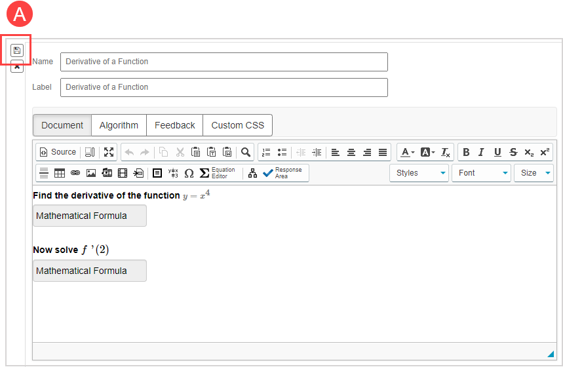
Task: Click the save icon at top left
Action: point(17,50)
